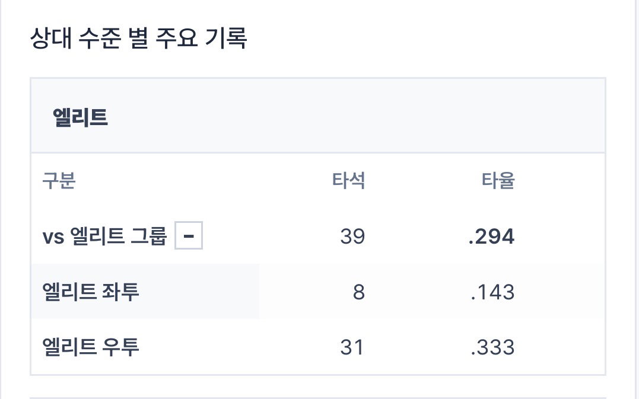The width and height of the screenshot is (639, 399).
Task: Select the vs 엘리트 그룹 row label
Action: click(105, 236)
